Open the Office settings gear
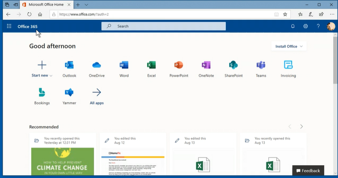 point(306,26)
